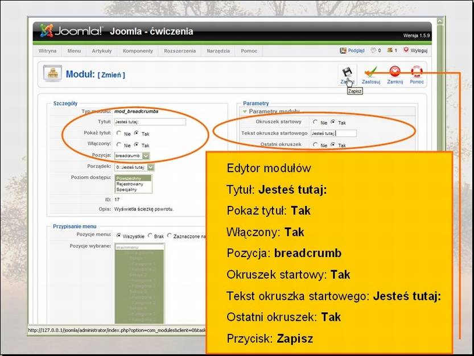Select the Zaznaczone na liście radio option
Image resolution: width=474 pixels, height=356 pixels.
(170, 235)
